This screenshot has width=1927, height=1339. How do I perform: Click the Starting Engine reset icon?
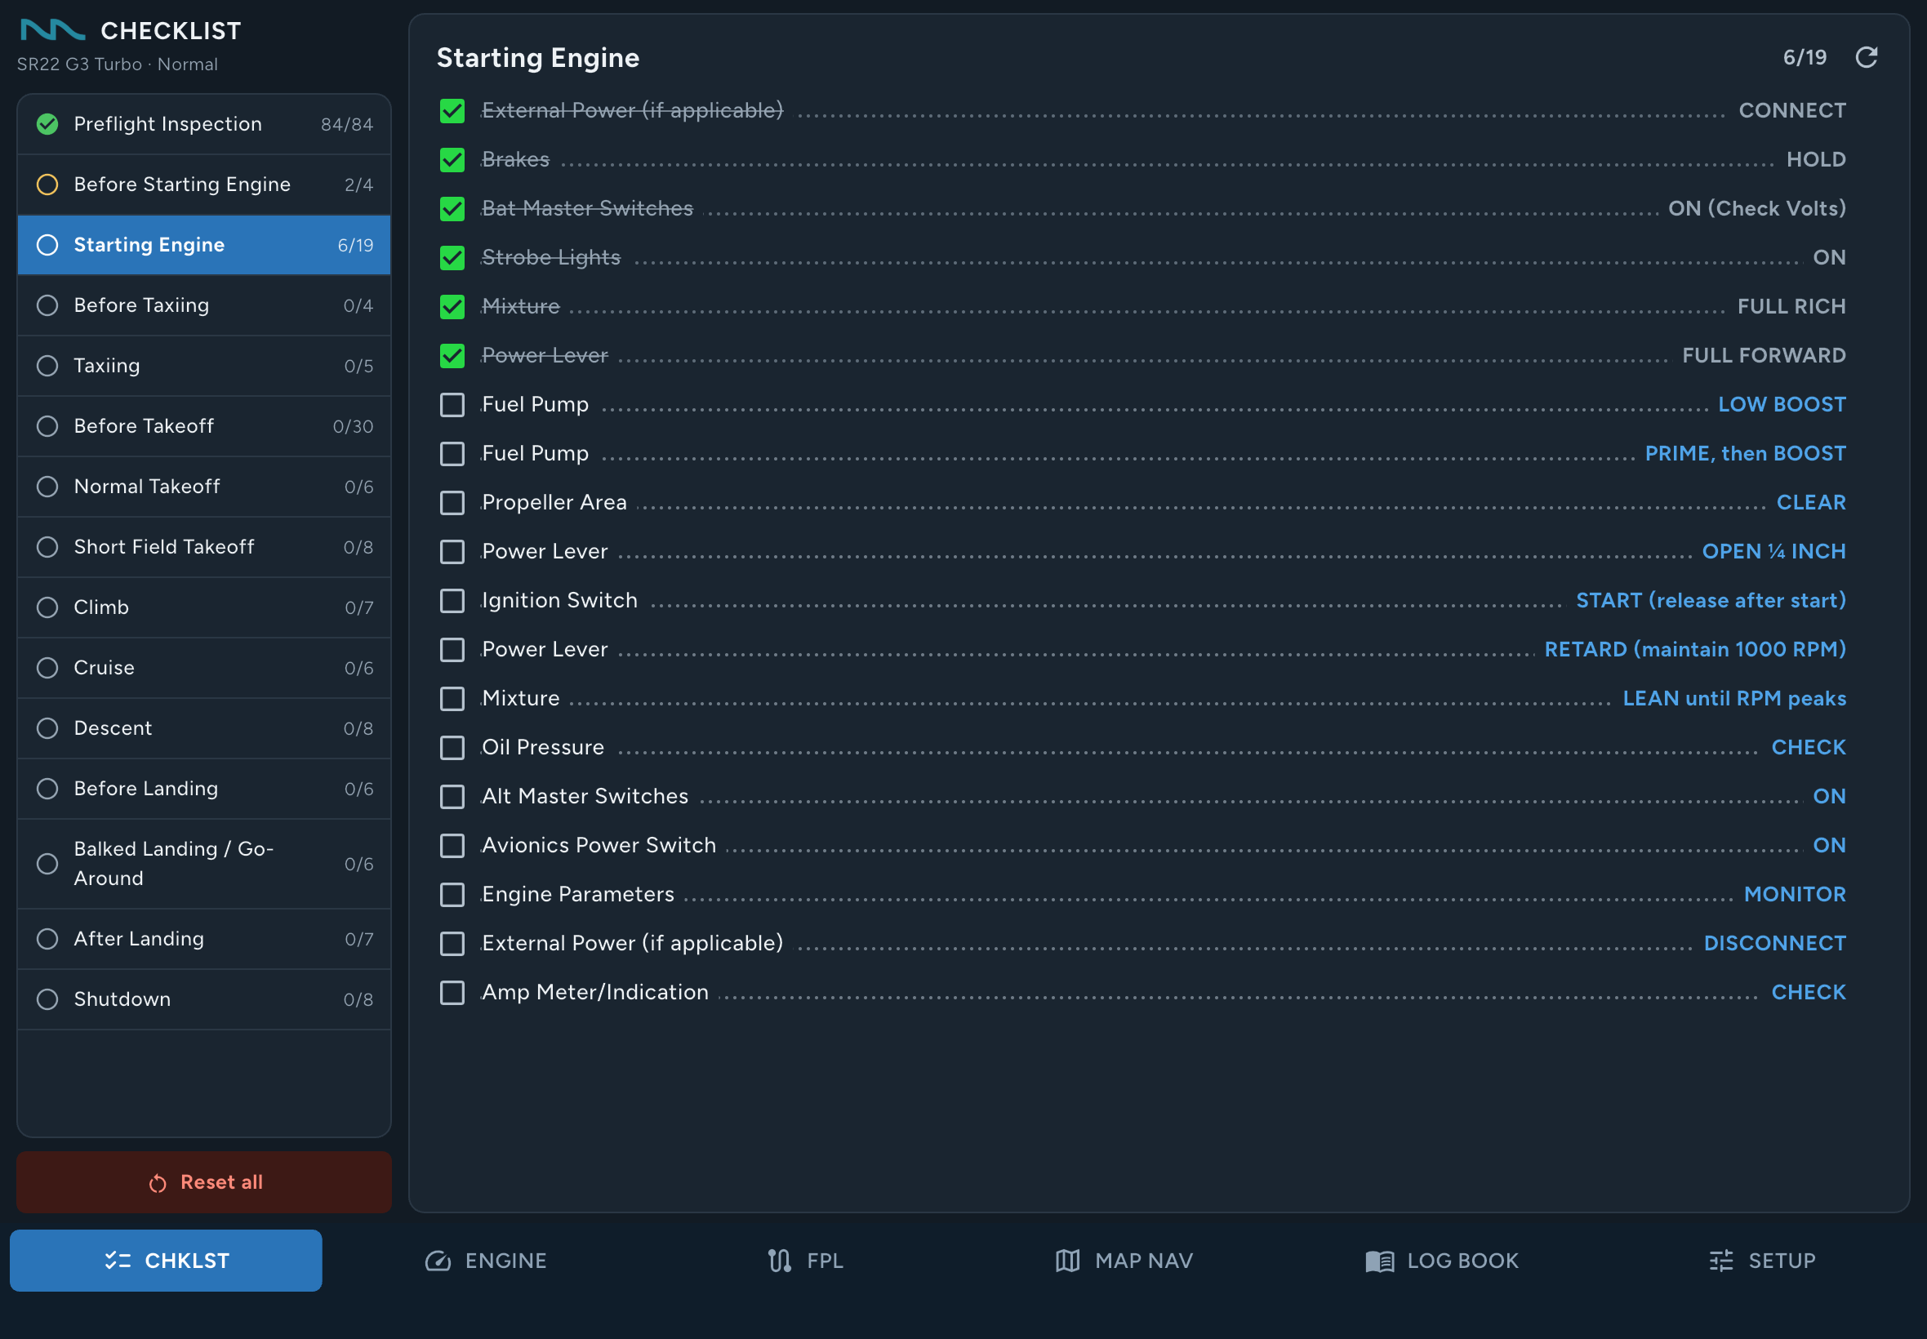1866,57
